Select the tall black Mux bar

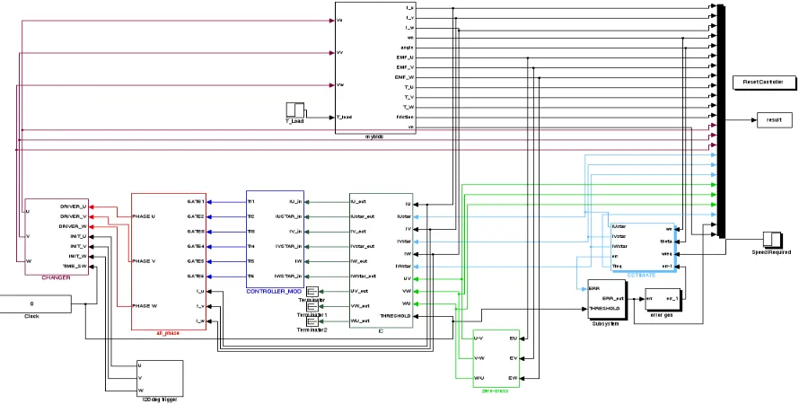click(721, 121)
